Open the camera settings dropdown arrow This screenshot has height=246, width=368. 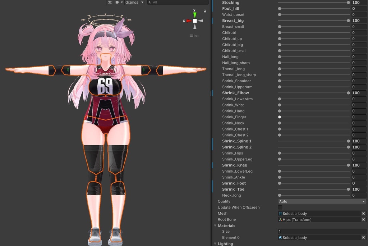(121, 3)
